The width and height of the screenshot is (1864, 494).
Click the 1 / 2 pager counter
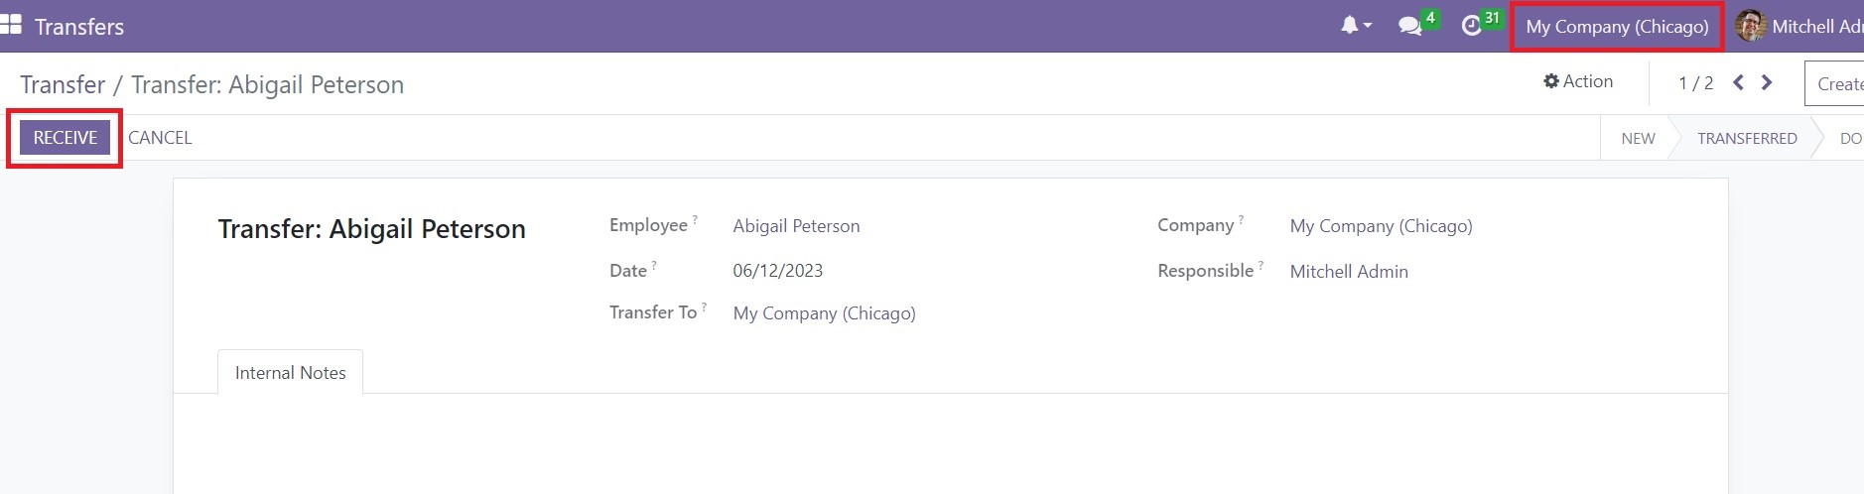click(x=1695, y=83)
